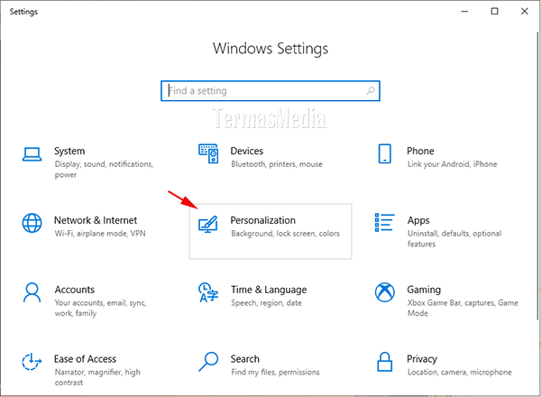Screen dimensions: 541x397
Task: Open the Search magnifying glass category icon
Action: [208, 362]
